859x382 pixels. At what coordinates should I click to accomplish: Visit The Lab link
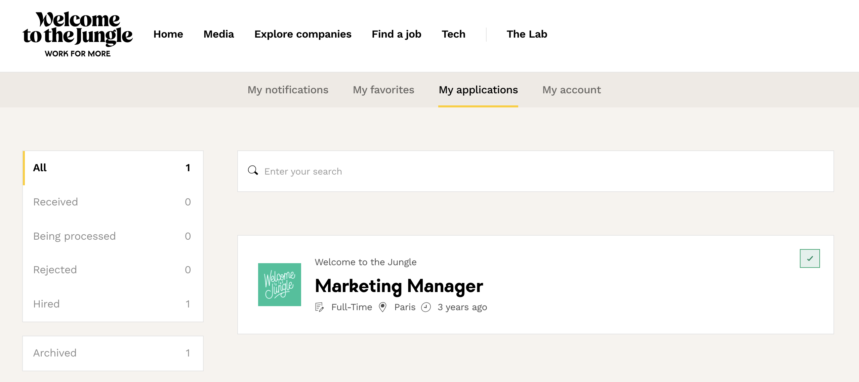[x=527, y=34]
